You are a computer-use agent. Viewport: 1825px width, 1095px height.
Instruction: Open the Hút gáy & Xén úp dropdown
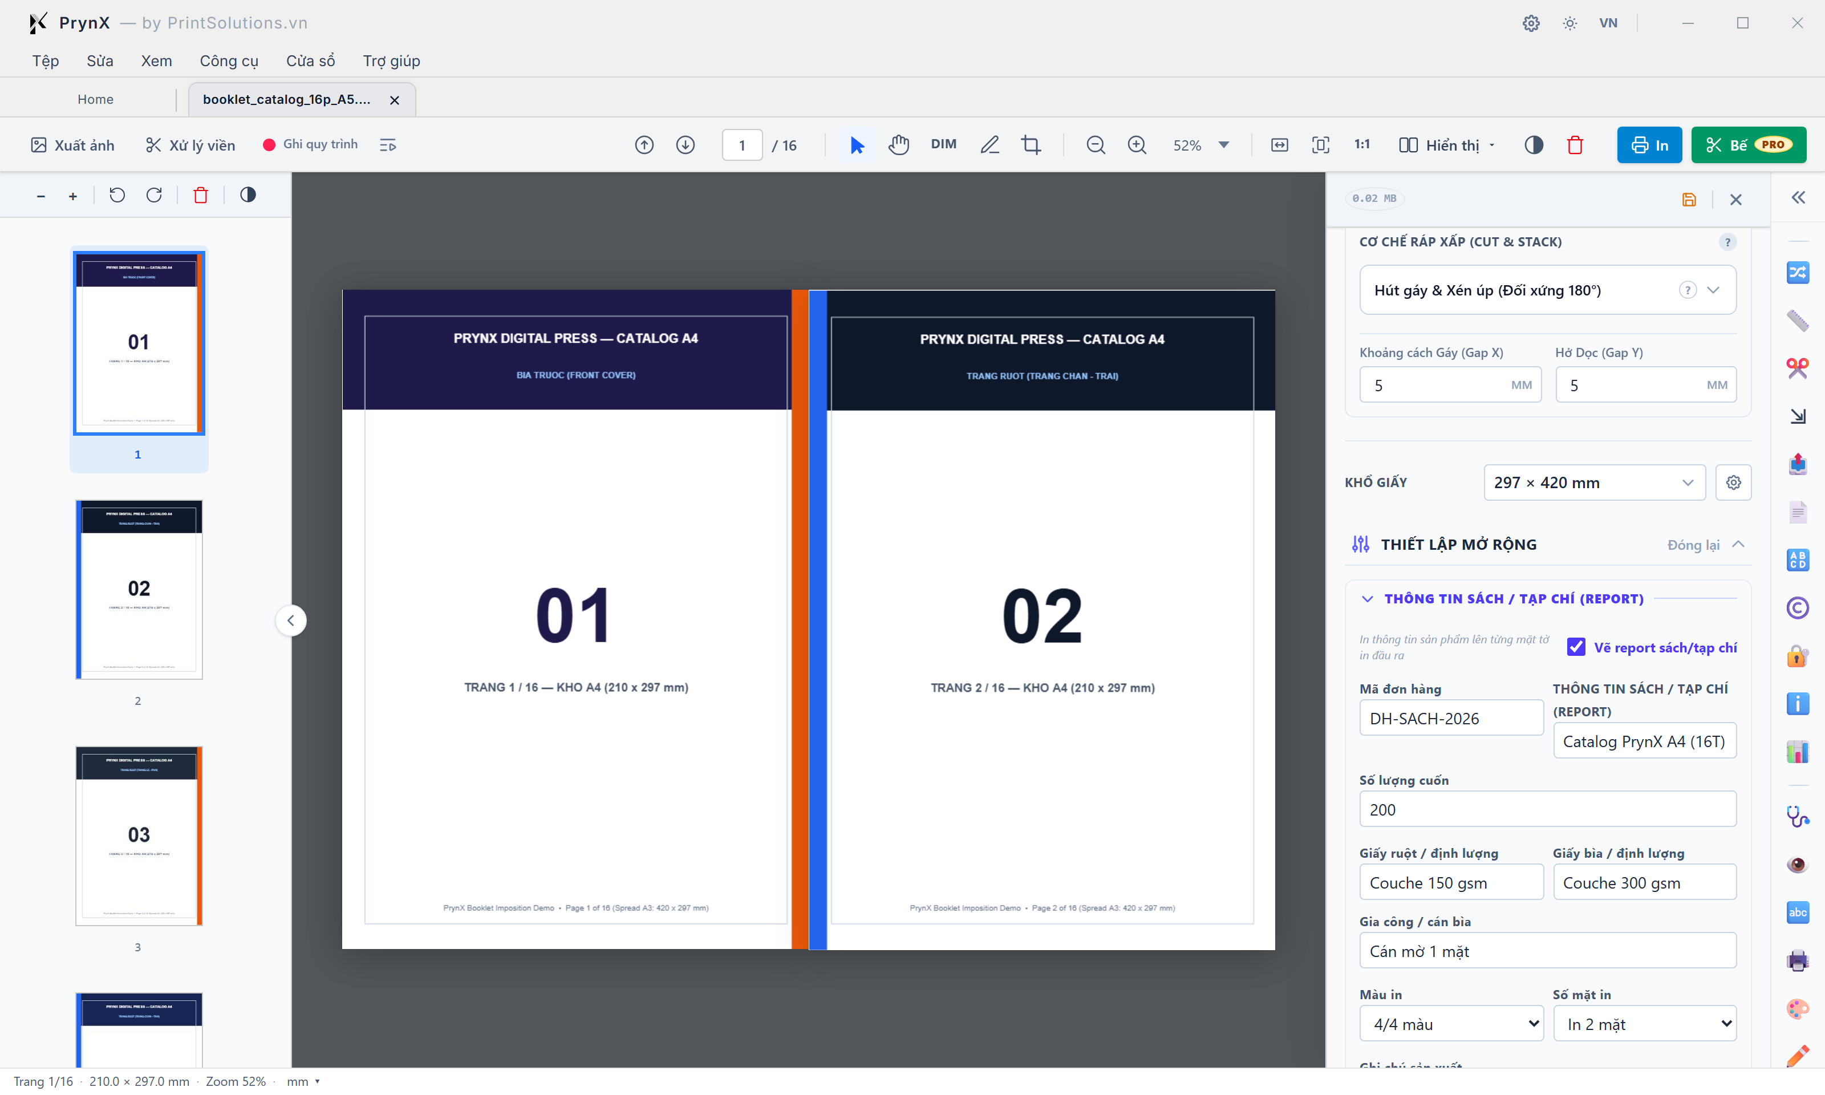pos(1547,290)
